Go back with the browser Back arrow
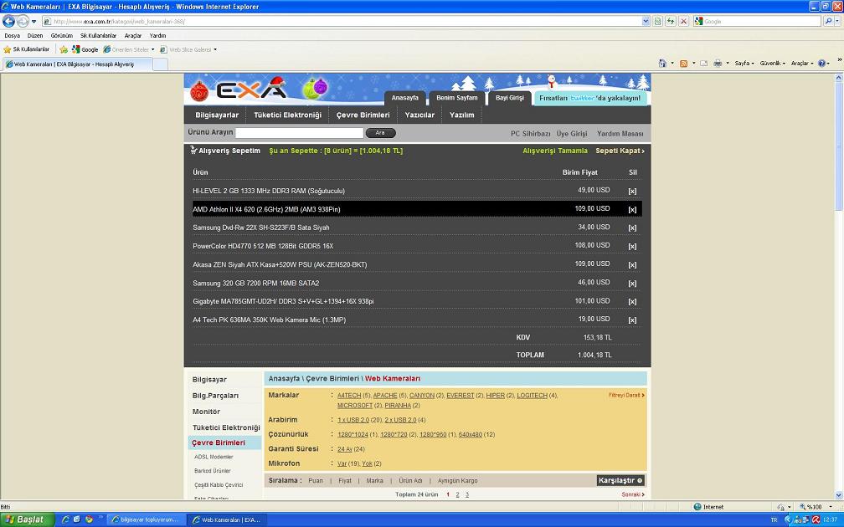Image resolution: width=844 pixels, height=527 pixels. [8, 21]
